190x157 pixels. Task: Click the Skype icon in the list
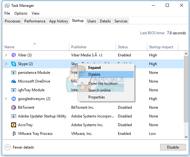pos(14,64)
